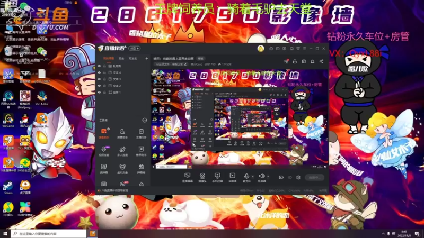This screenshot has width=424, height=238.
Task: Click the 直播伴侣 icon in taskbar
Action: point(92,234)
